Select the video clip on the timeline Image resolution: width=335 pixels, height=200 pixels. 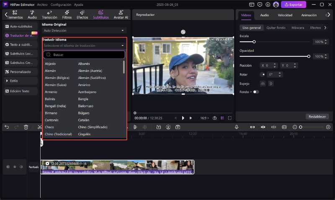tap(117, 167)
